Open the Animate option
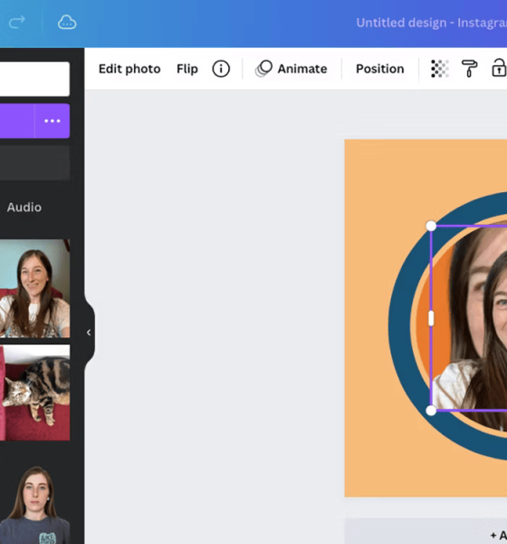 click(x=292, y=69)
